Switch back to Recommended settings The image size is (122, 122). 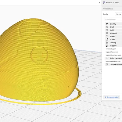coord(112,97)
